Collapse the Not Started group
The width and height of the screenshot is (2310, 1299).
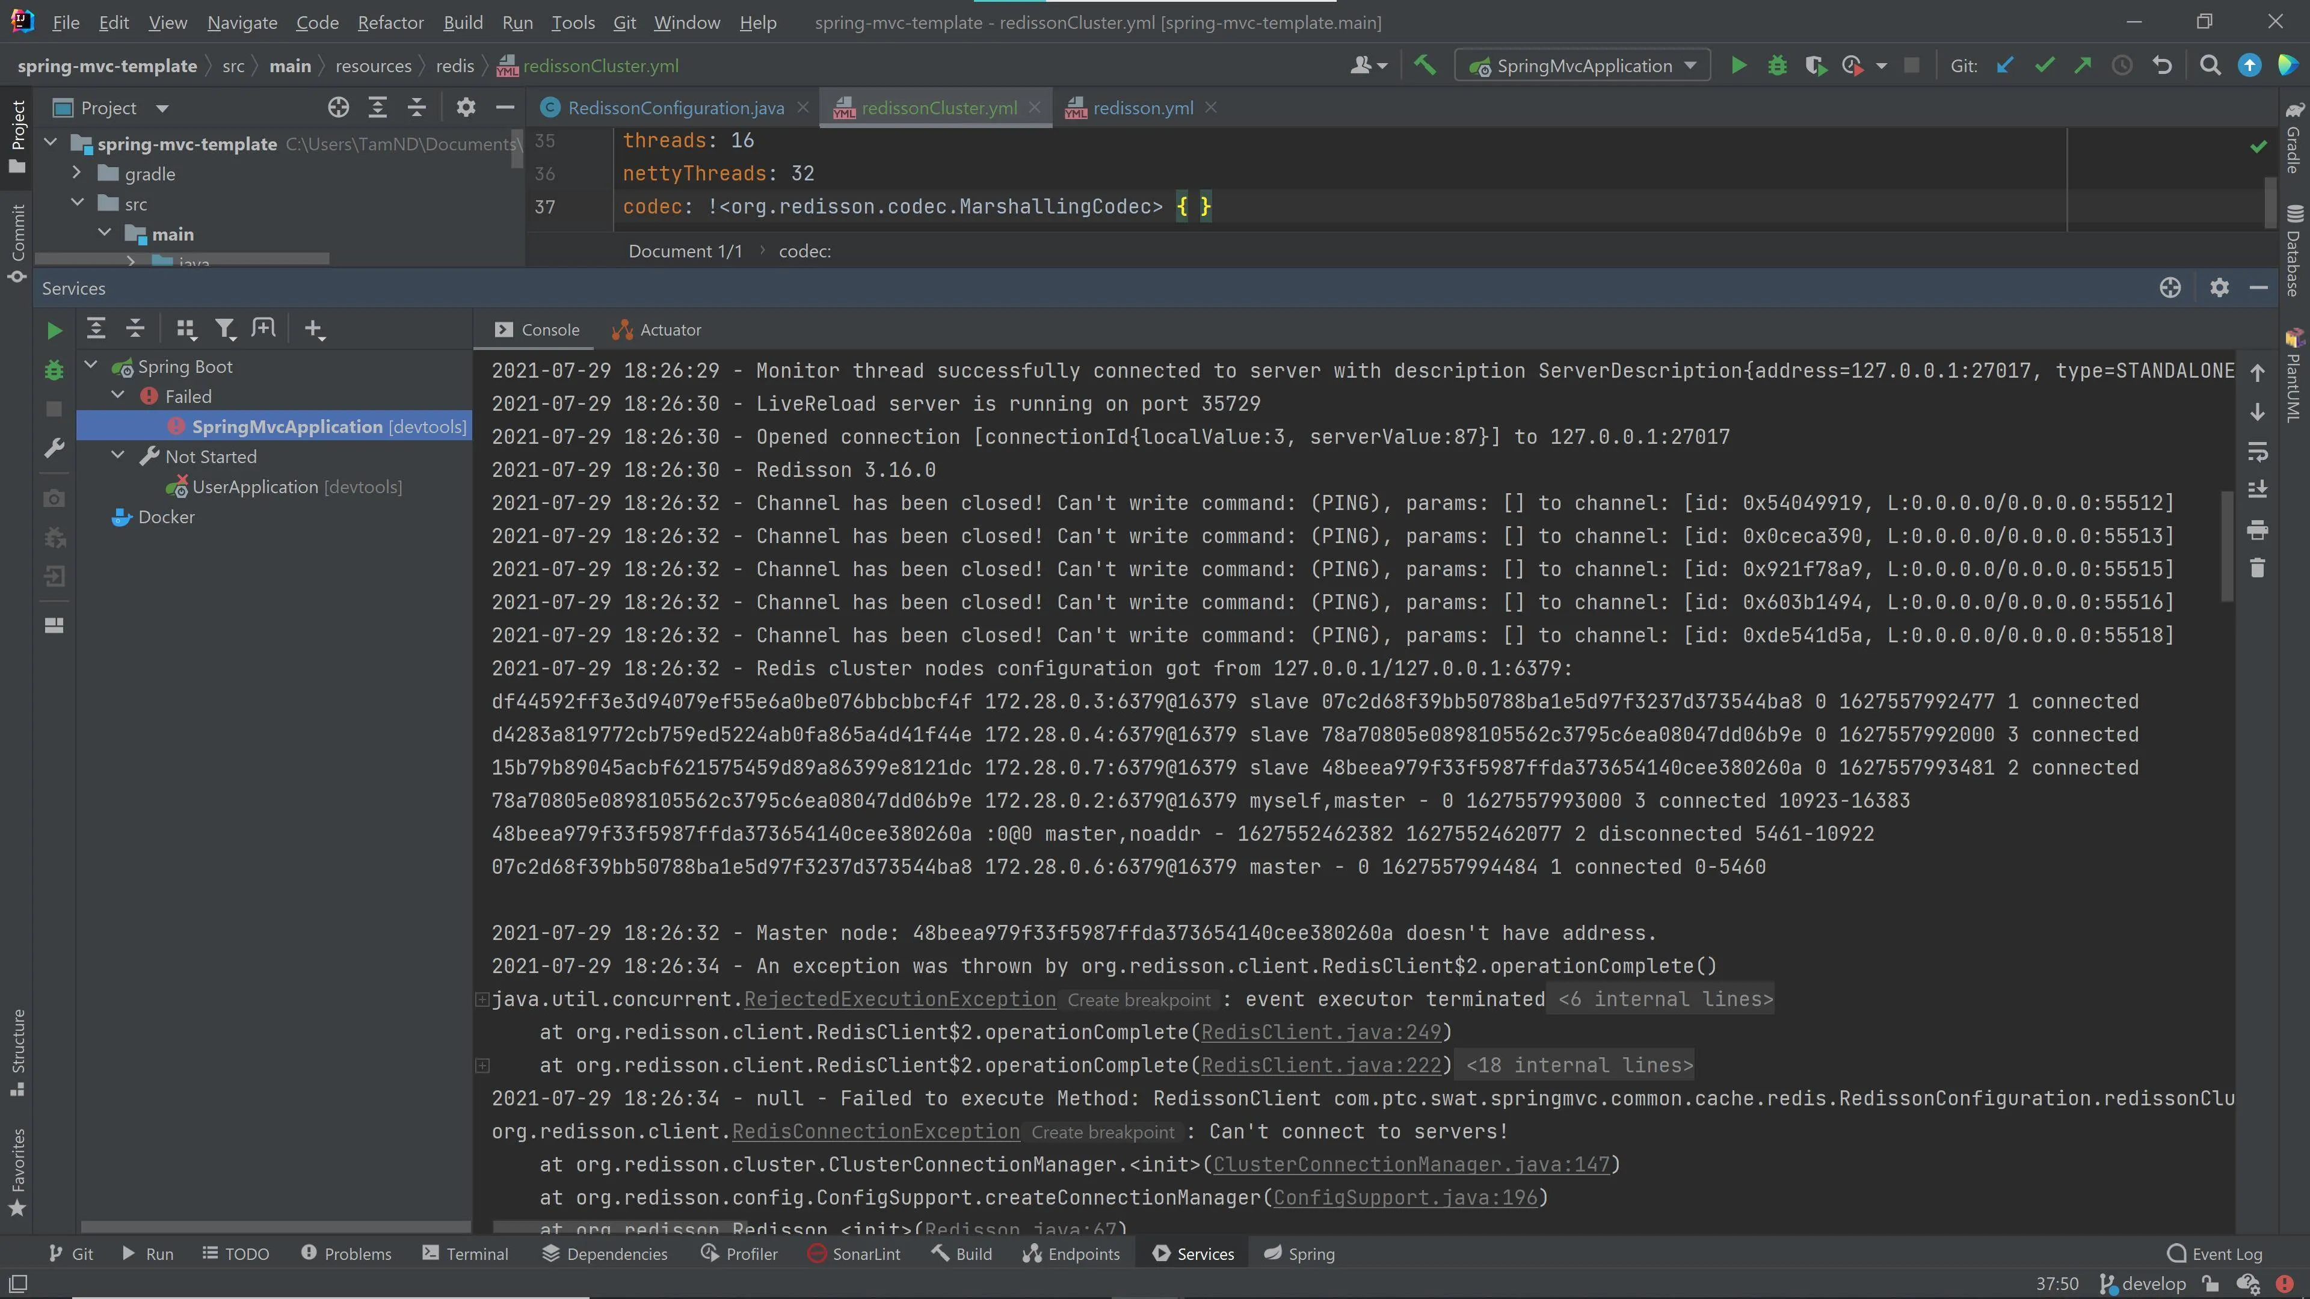[x=119, y=455]
